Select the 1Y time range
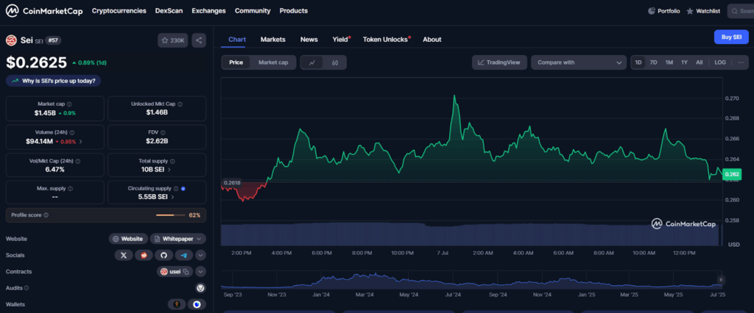Screen dimensions: 754x313 click(684, 62)
